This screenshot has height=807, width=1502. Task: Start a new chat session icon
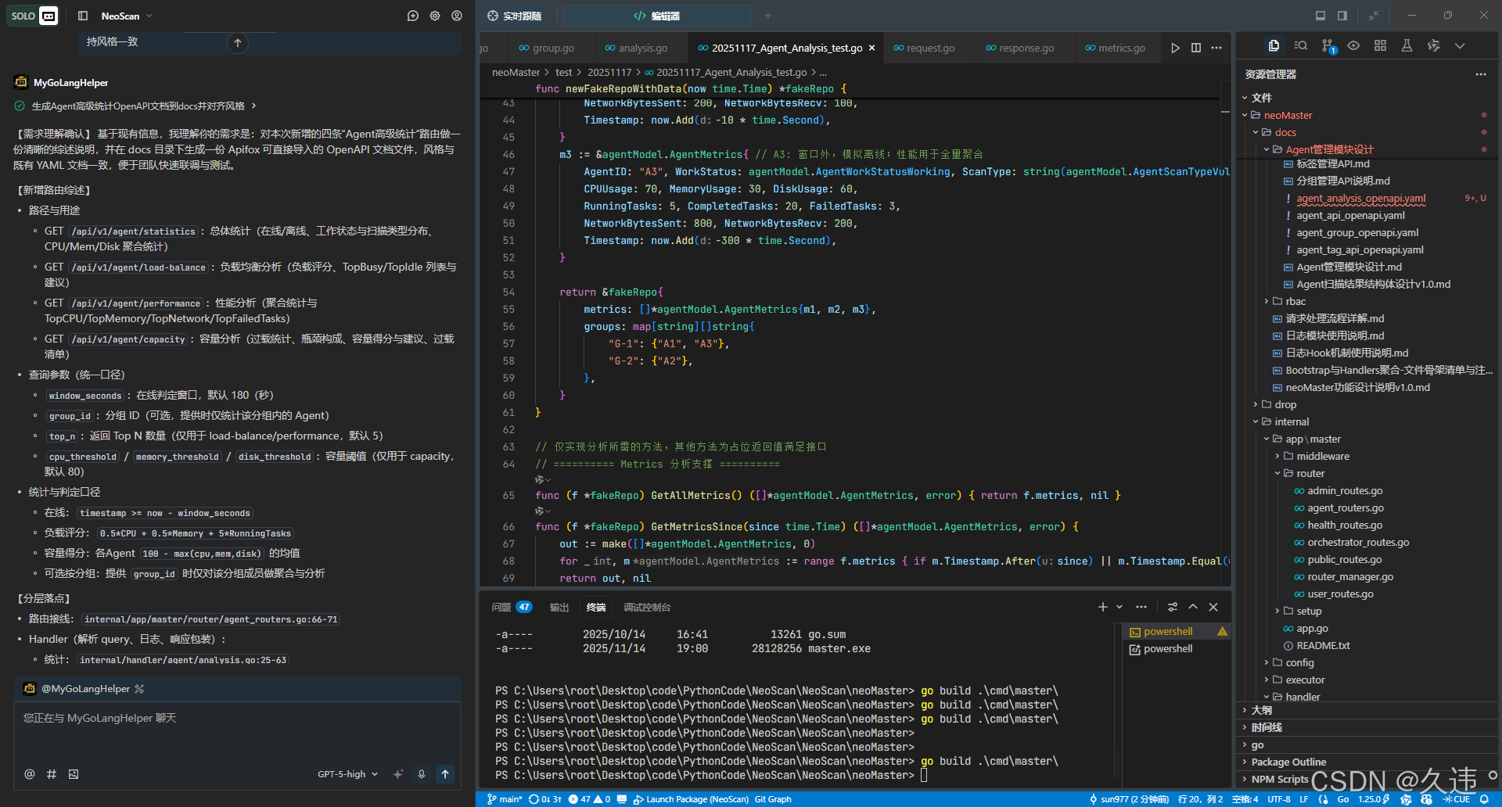413,16
